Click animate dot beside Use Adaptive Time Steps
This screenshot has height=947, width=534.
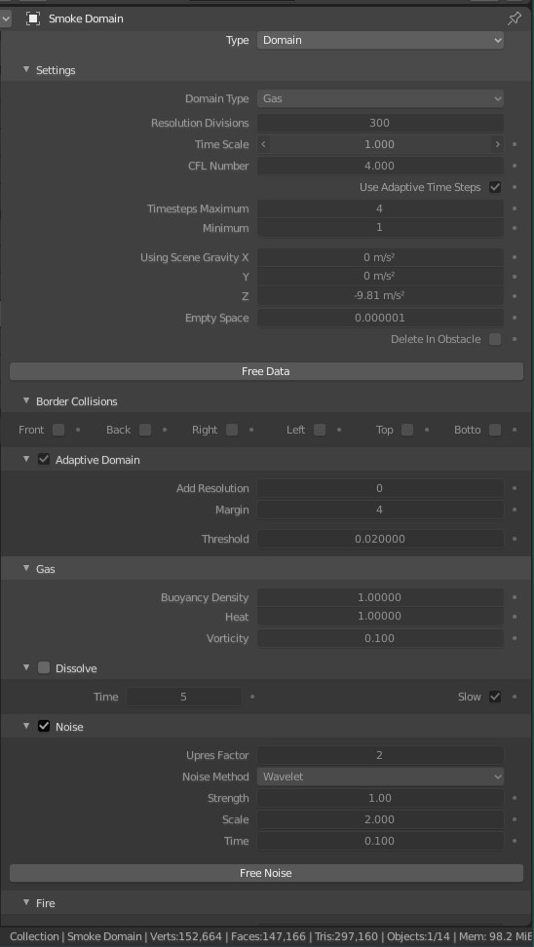pyautogui.click(x=515, y=187)
